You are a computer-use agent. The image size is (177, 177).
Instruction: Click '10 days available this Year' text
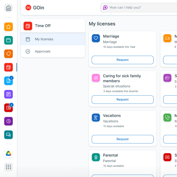pos(119,47)
